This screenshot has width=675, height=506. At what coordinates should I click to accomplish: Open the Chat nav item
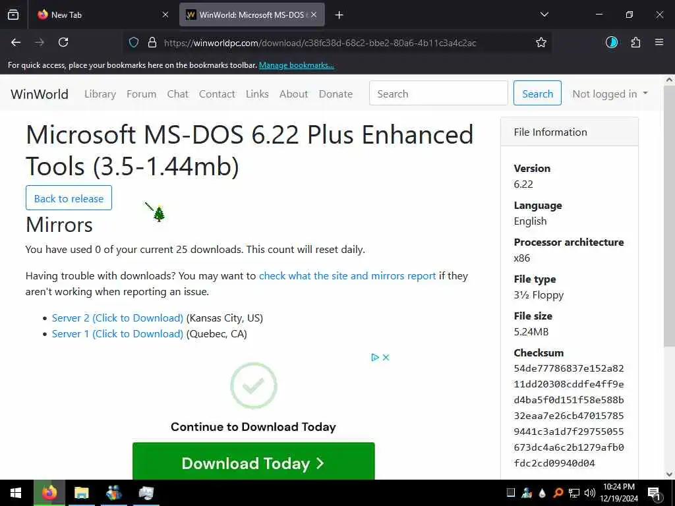tap(178, 94)
